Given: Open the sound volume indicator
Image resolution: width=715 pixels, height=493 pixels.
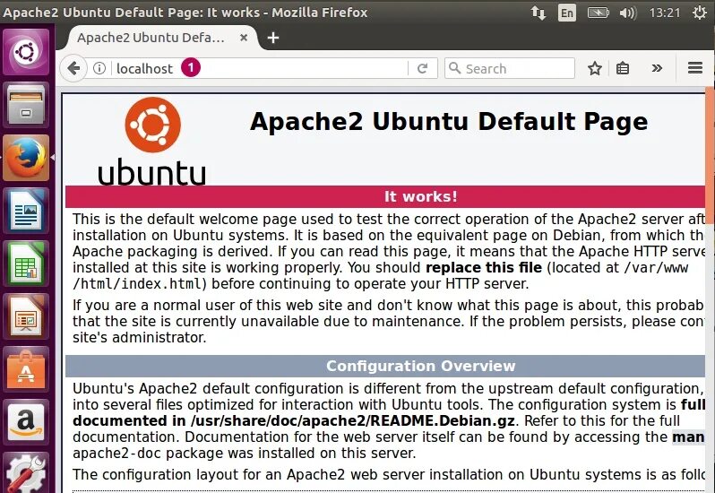Looking at the screenshot, I should pyautogui.click(x=628, y=13).
